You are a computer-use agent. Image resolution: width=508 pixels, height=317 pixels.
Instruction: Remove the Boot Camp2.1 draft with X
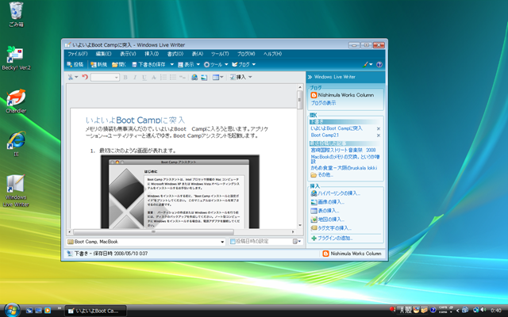coord(379,136)
